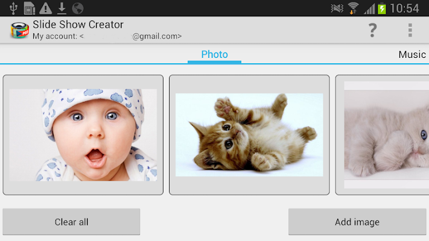Switch to the Music tab
The width and height of the screenshot is (429, 241).
point(412,54)
